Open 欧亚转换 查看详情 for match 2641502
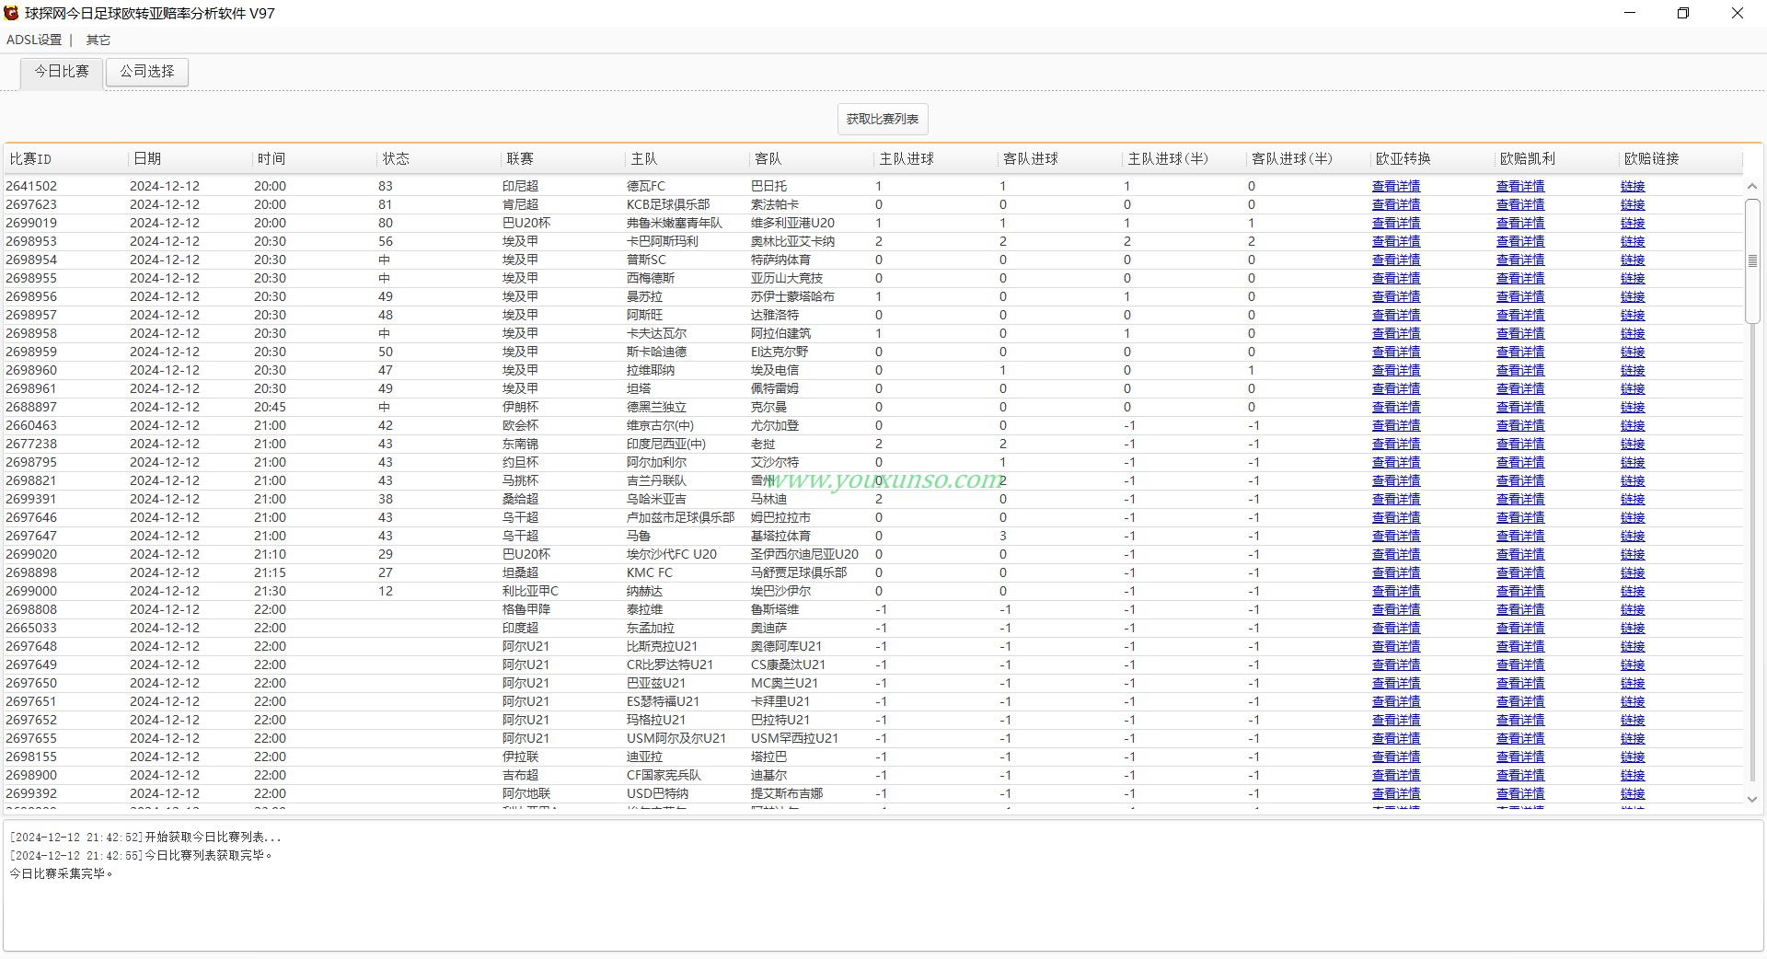This screenshot has width=1767, height=959. pos(1396,186)
